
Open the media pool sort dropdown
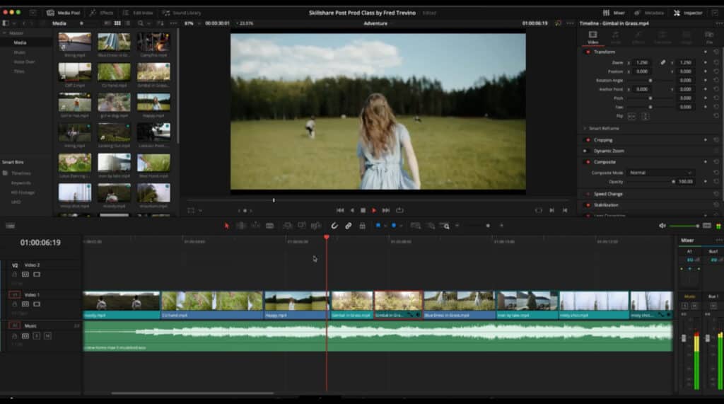[160, 23]
